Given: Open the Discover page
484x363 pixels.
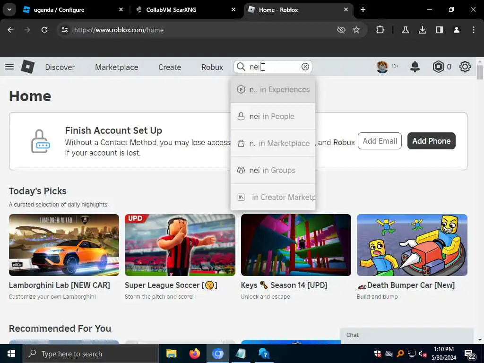Looking at the screenshot, I should tap(60, 67).
